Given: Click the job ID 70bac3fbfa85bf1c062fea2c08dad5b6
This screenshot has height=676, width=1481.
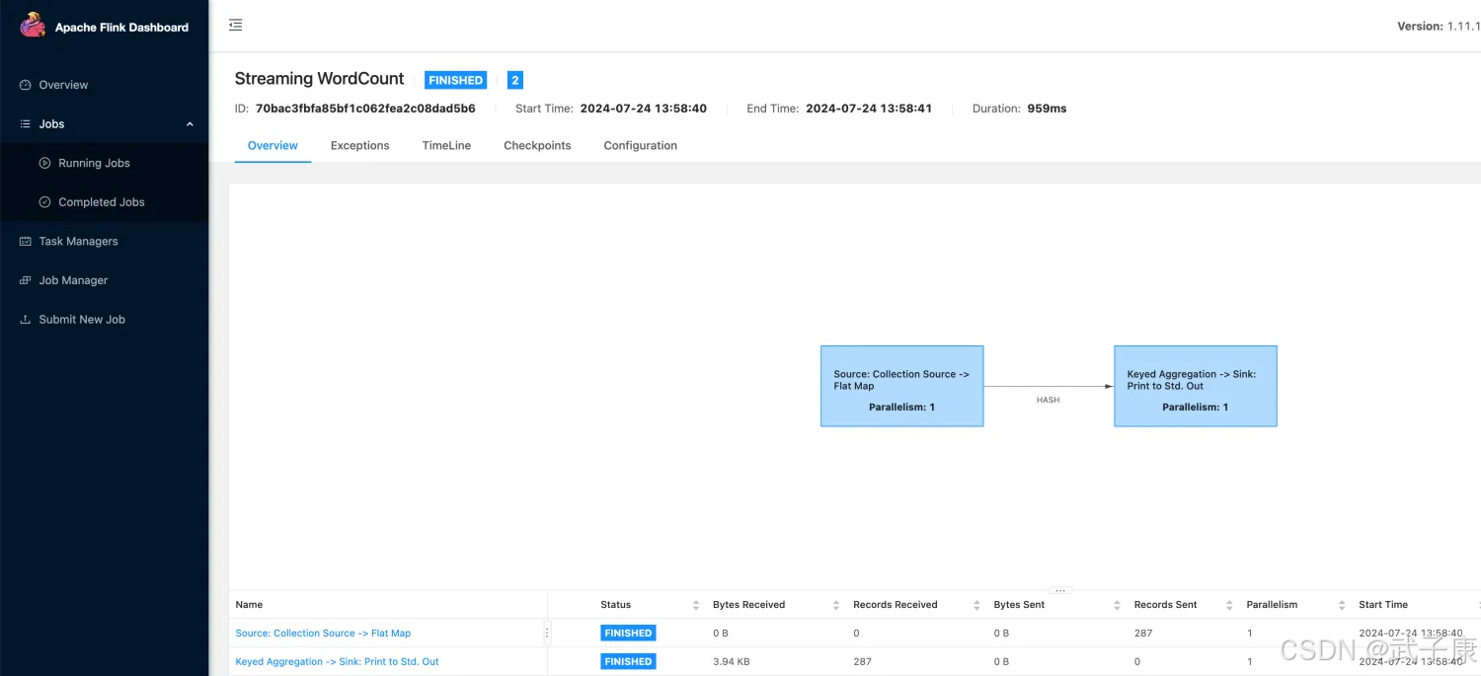Looking at the screenshot, I should (x=365, y=109).
